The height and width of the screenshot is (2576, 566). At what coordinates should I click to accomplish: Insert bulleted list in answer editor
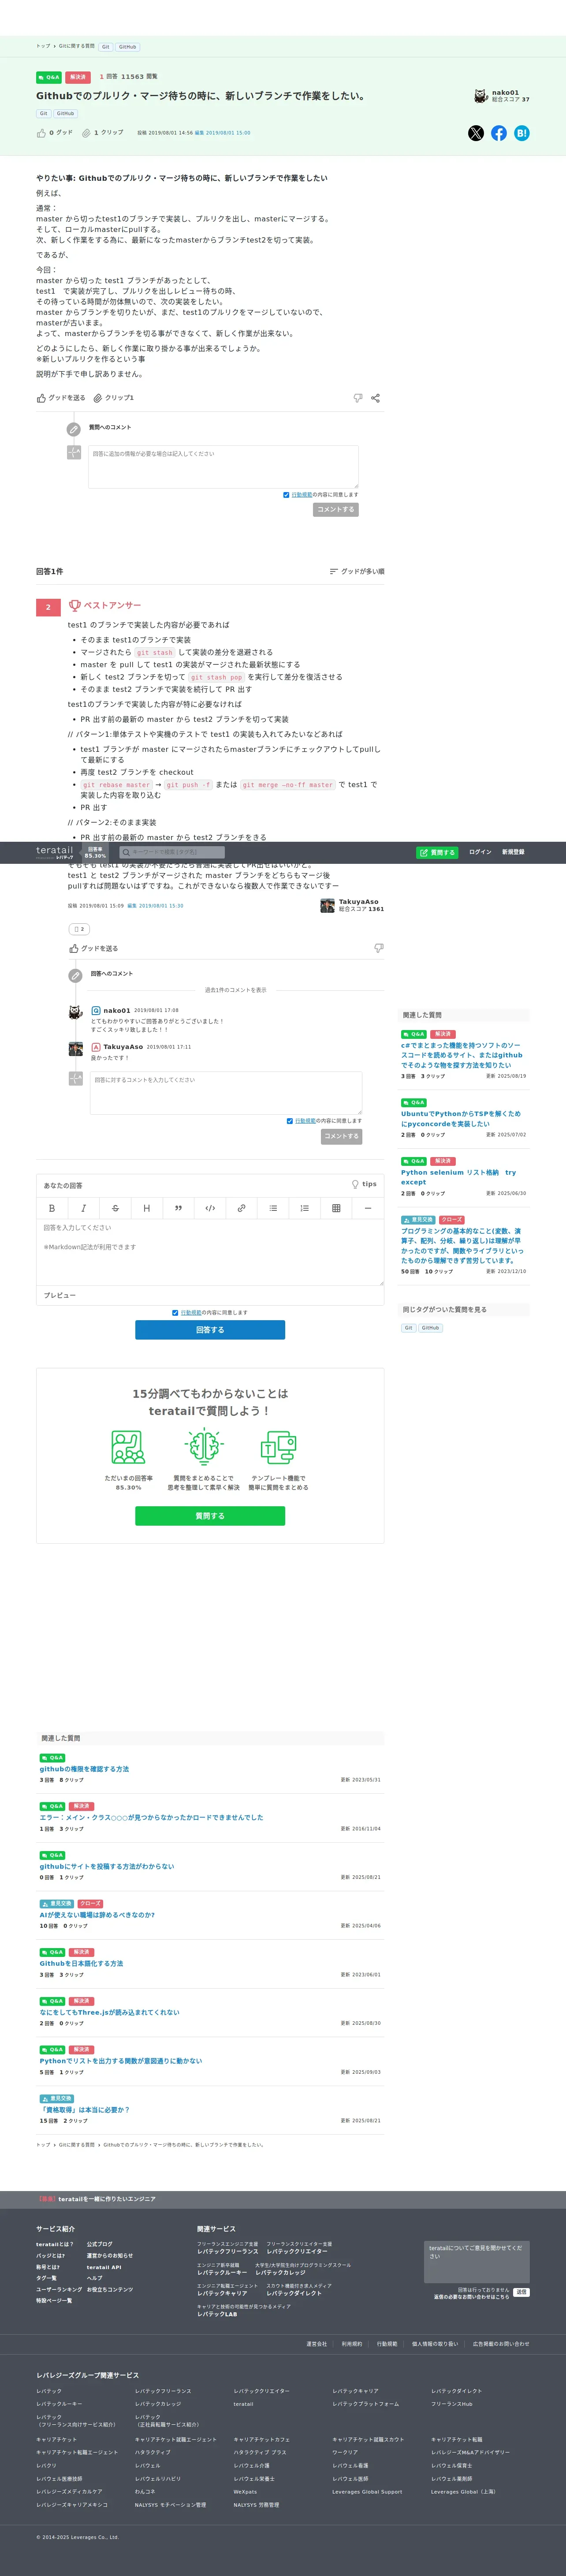coord(273,1208)
